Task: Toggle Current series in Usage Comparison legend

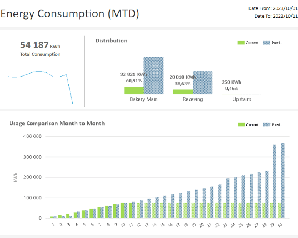Action: 248,125
